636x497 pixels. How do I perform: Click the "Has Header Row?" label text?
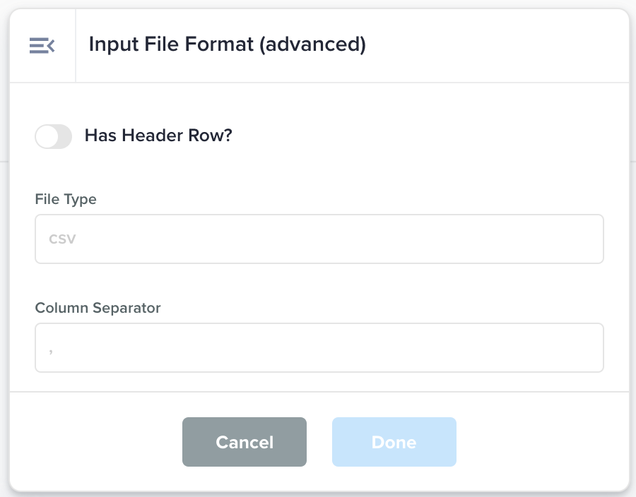pos(158,136)
